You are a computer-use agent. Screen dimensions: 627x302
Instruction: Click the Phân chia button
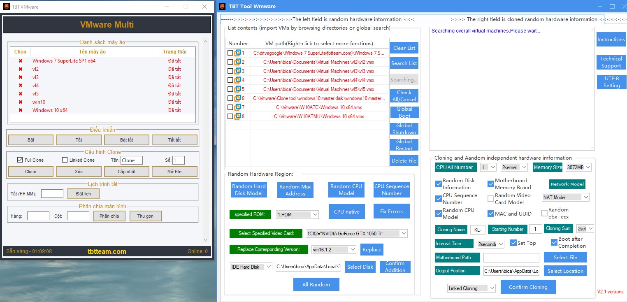tap(109, 216)
